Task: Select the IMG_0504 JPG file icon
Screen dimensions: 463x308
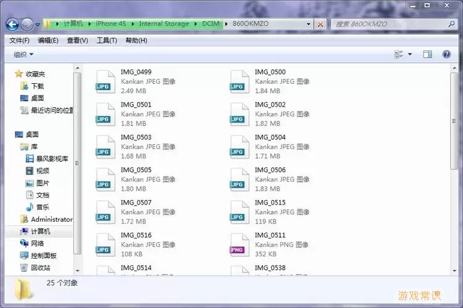Action: click(240, 147)
